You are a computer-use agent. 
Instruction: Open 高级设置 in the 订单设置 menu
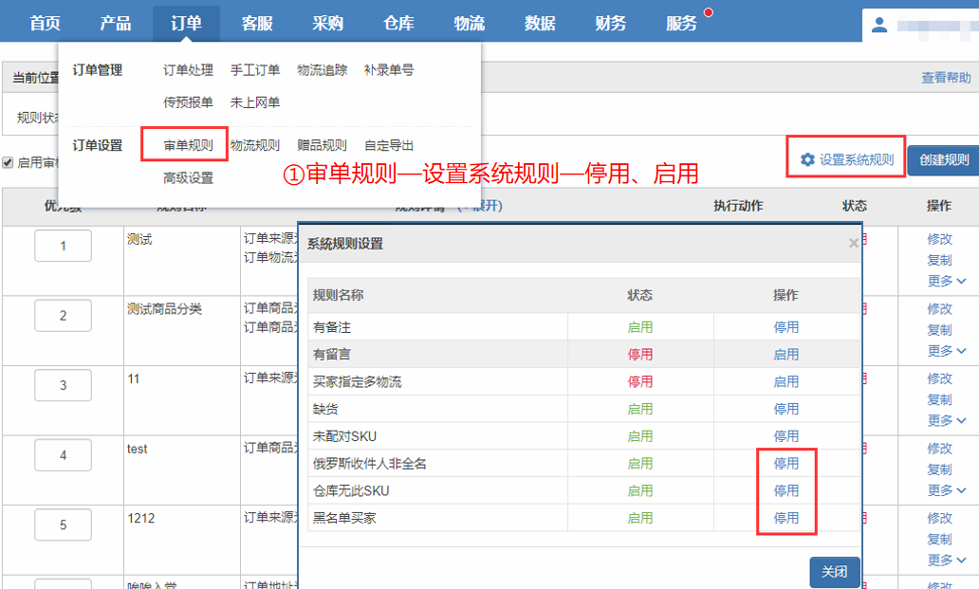(188, 178)
